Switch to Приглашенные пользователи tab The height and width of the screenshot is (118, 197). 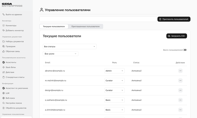point(85,26)
